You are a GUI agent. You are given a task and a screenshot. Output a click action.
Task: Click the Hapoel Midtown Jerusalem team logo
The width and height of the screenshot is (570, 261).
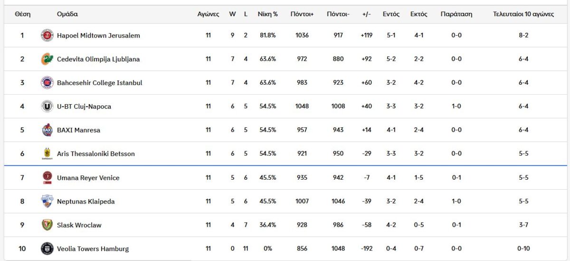pos(47,36)
